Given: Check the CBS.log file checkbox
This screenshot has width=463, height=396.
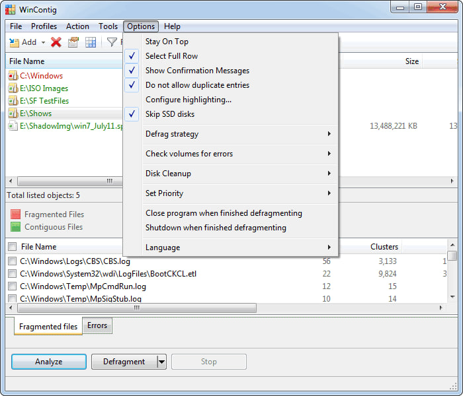Looking at the screenshot, I should tap(13, 261).
